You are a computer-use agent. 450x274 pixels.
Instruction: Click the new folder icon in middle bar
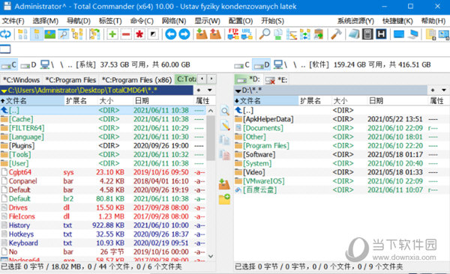point(225,199)
